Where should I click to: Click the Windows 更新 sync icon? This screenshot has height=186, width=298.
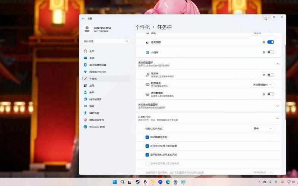pyautogui.click(x=85, y=127)
